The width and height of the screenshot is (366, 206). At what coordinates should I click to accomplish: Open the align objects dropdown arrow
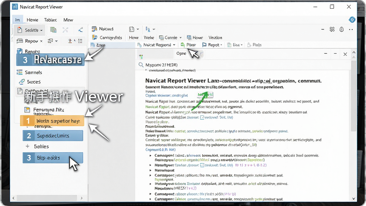[x=154, y=29]
